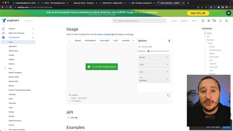This screenshot has height=131, width=233.
Task: Open the jobs icon with red dot
Action: pyautogui.click(x=214, y=21)
